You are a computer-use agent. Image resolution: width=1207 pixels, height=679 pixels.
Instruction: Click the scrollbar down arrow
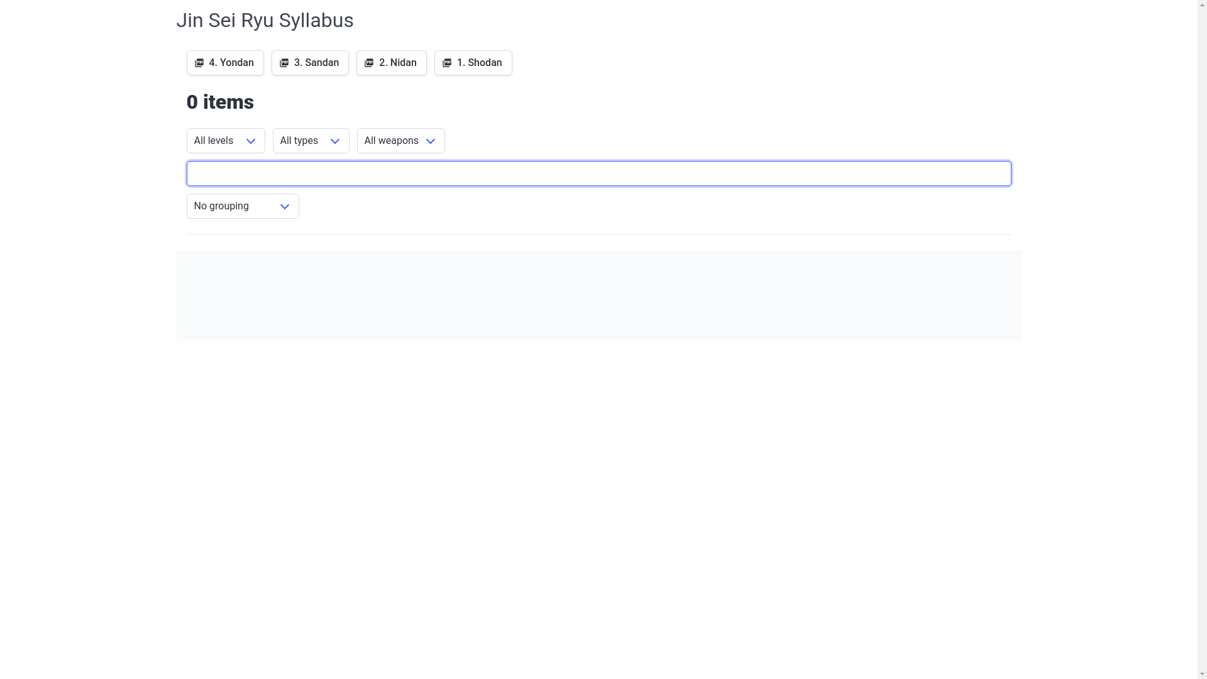[x=1202, y=674]
